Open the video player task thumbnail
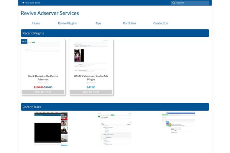The width and height of the screenshot is (230, 153). click(x=51, y=129)
